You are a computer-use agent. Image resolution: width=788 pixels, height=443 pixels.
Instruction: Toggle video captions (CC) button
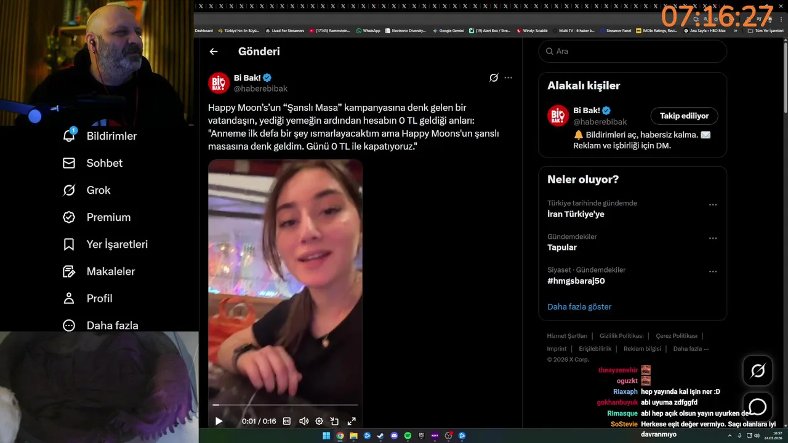(x=287, y=421)
